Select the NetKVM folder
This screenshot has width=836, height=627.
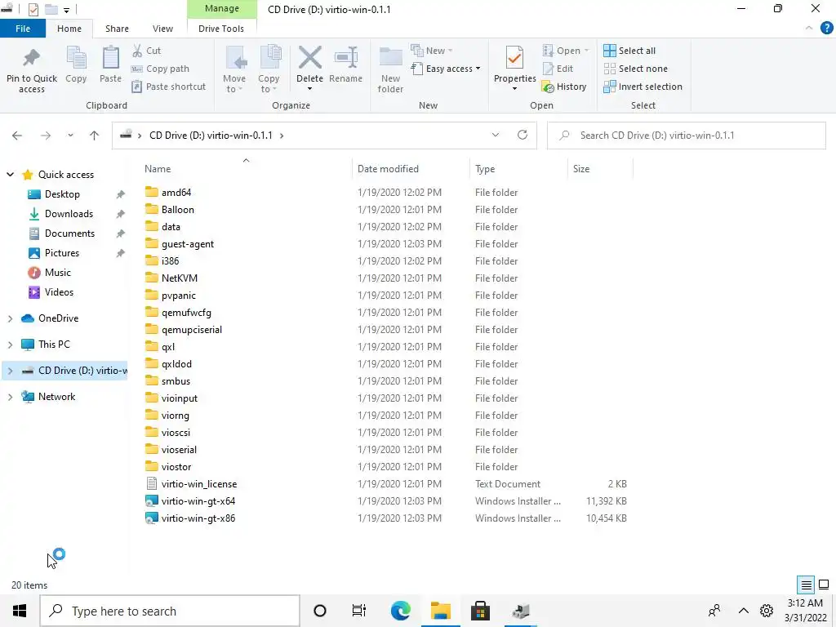tap(179, 278)
